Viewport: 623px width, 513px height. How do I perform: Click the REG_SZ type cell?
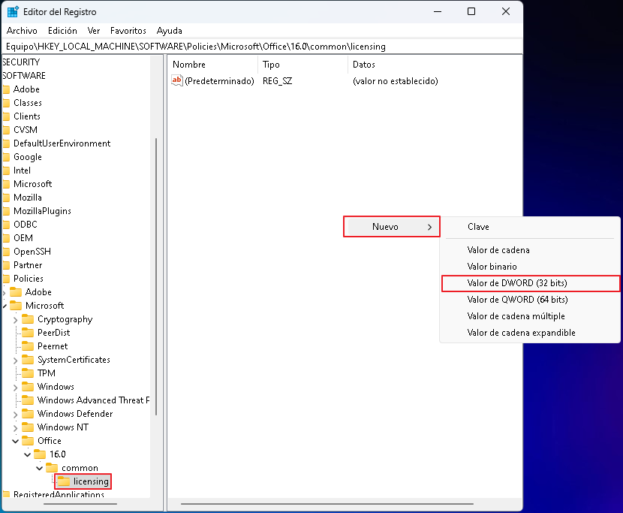click(x=277, y=81)
